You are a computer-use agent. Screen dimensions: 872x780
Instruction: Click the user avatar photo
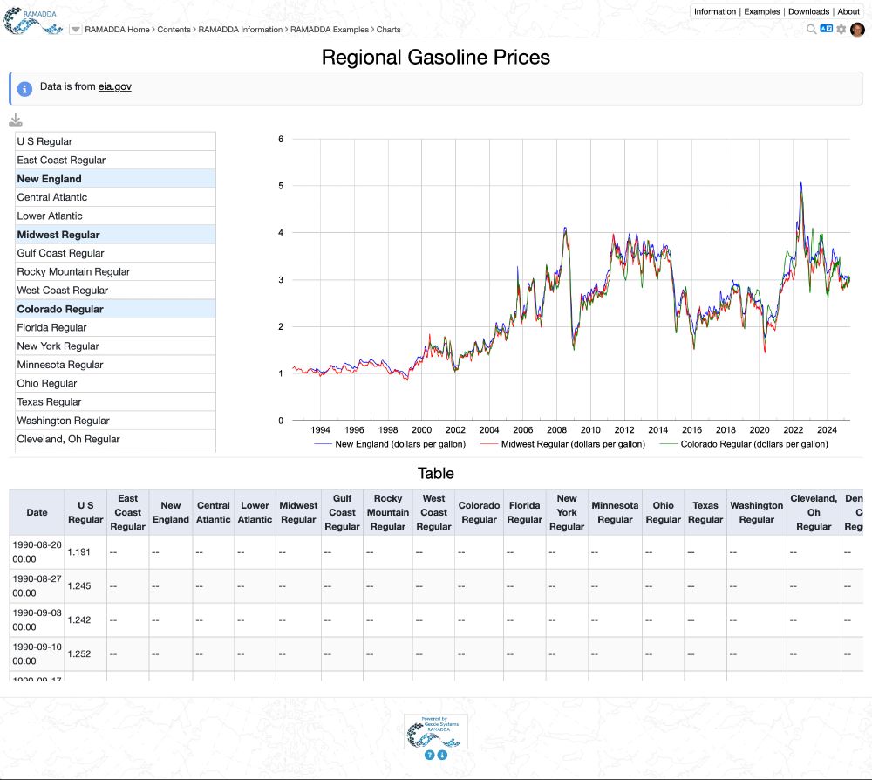(857, 29)
